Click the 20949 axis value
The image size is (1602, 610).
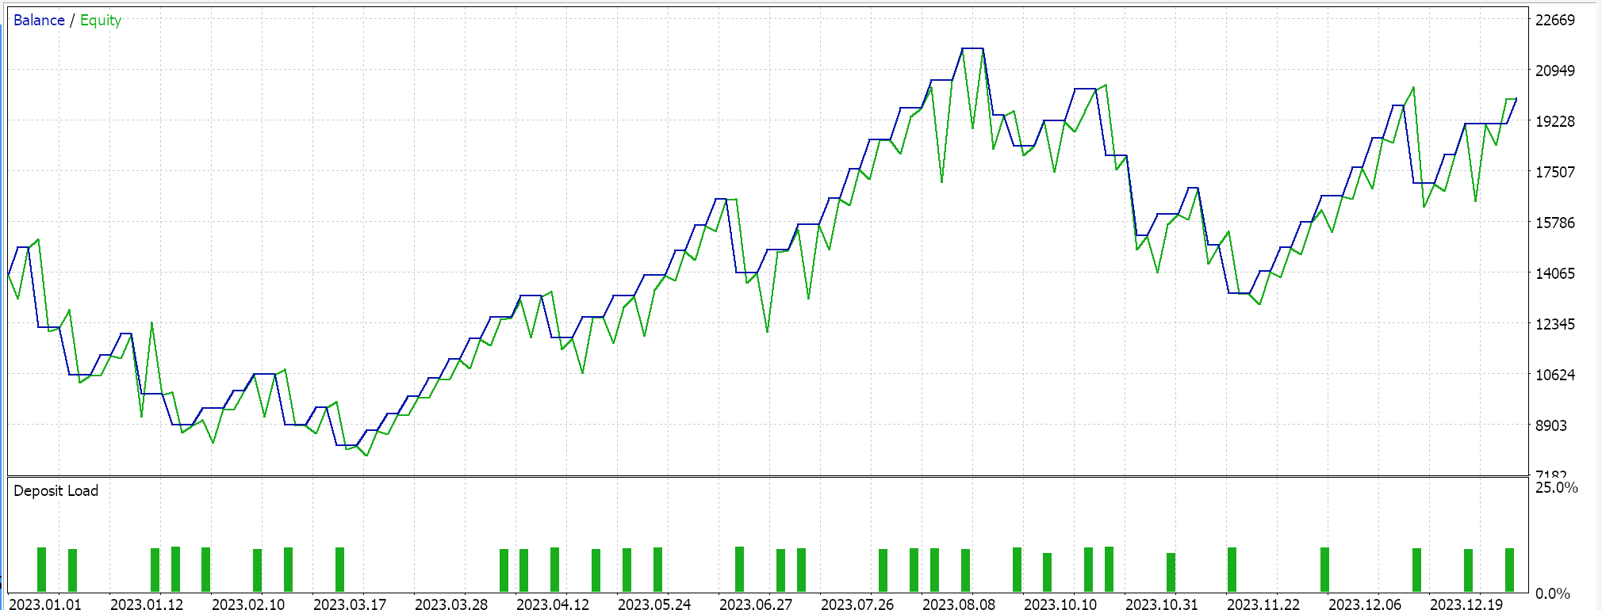1555,71
